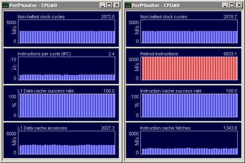This screenshot has height=163, width=245.
Task: Minimize the left PerfMonitor window
Action: [102, 5]
